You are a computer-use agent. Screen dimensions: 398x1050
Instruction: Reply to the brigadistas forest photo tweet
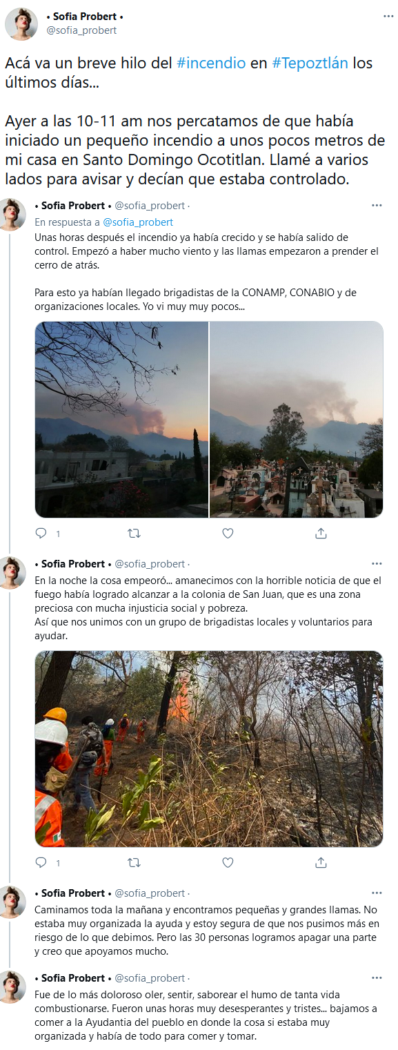(x=41, y=862)
